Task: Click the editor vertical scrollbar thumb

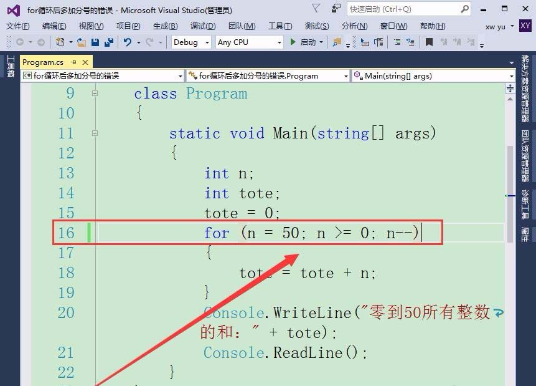Action: [x=510, y=193]
